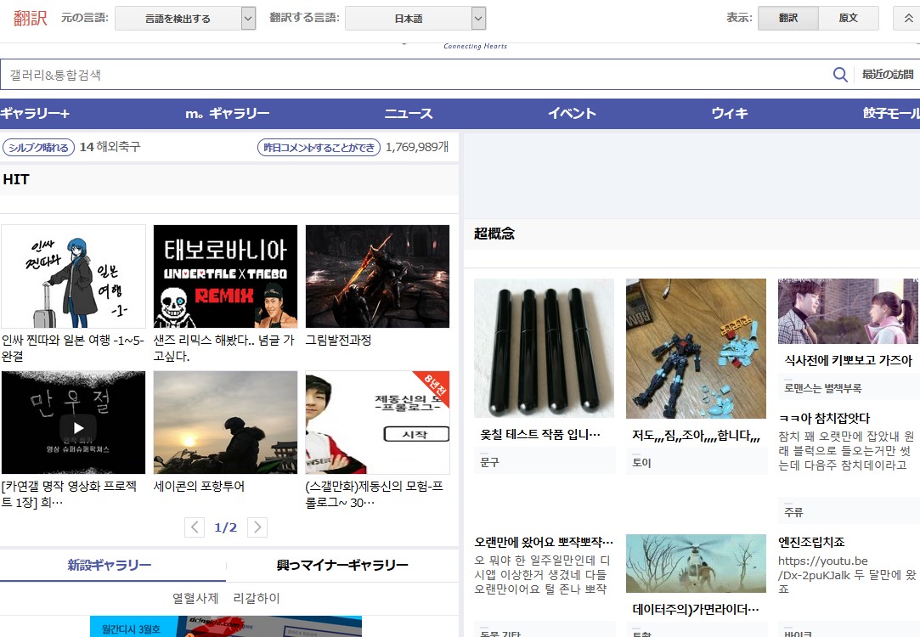Go to next HIT page arrow

click(257, 527)
